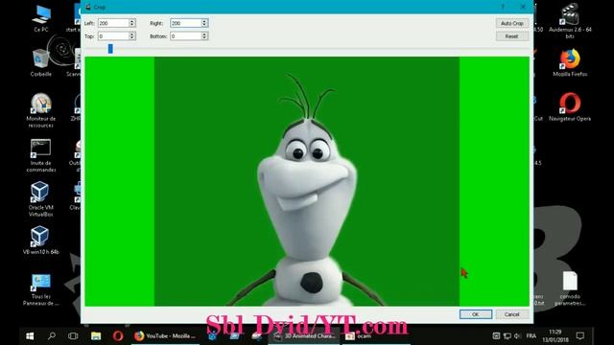The image size is (614, 345).
Task: Select the Moniteur de ressources desktop icon
Action: coord(40,111)
